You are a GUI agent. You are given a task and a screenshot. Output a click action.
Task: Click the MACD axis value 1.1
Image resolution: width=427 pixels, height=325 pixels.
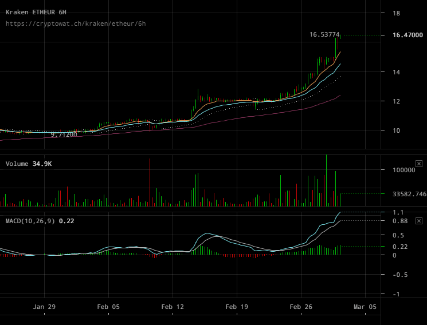pos(398,212)
